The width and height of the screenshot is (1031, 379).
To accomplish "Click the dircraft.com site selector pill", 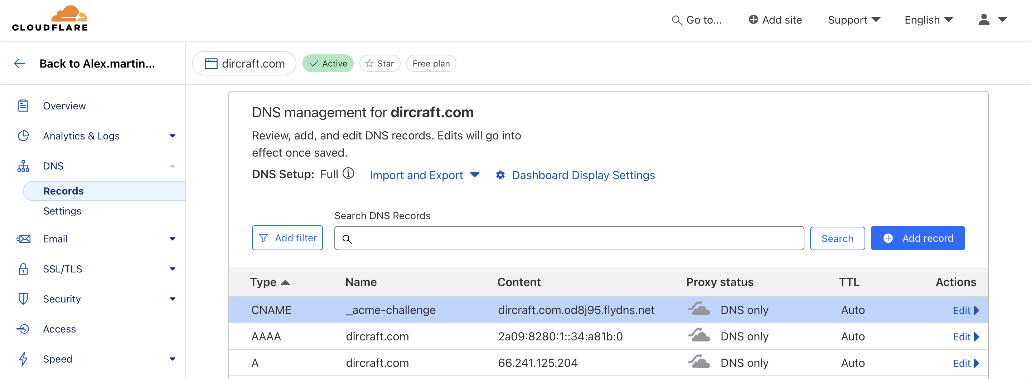I will [244, 63].
